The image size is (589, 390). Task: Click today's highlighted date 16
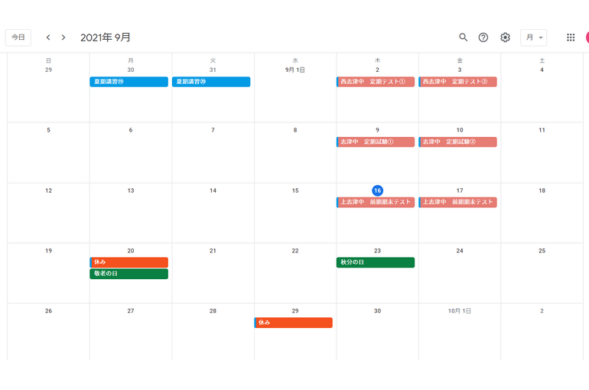click(x=377, y=190)
